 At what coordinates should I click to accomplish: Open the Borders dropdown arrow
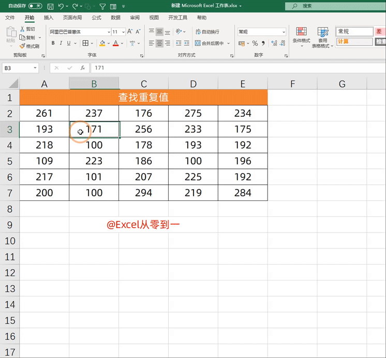point(92,43)
